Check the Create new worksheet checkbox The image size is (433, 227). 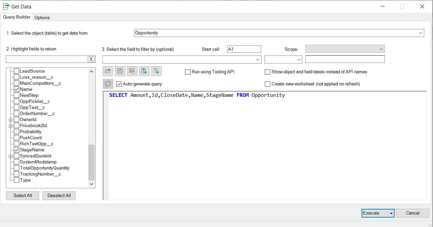coord(268,84)
